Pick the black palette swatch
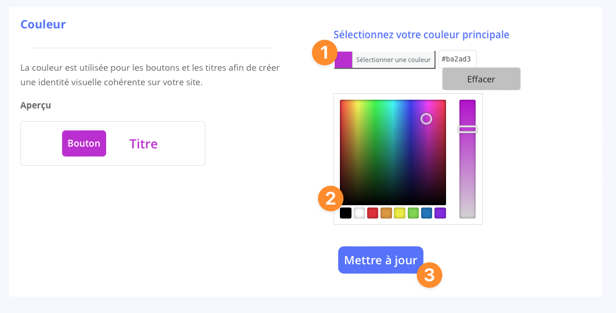 point(346,213)
